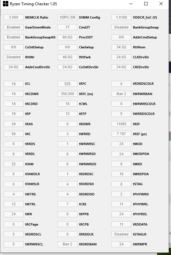
Task: Click the tRFC 525 value field
Action: pos(67,84)
